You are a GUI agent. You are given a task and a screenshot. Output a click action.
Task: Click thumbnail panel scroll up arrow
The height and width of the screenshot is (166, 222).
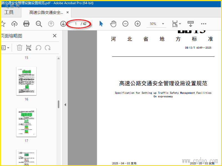pos(59,58)
